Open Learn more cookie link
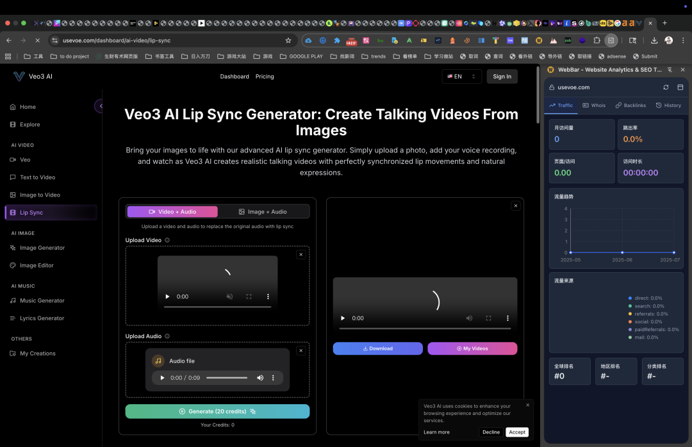This screenshot has height=447, width=692. click(x=436, y=432)
